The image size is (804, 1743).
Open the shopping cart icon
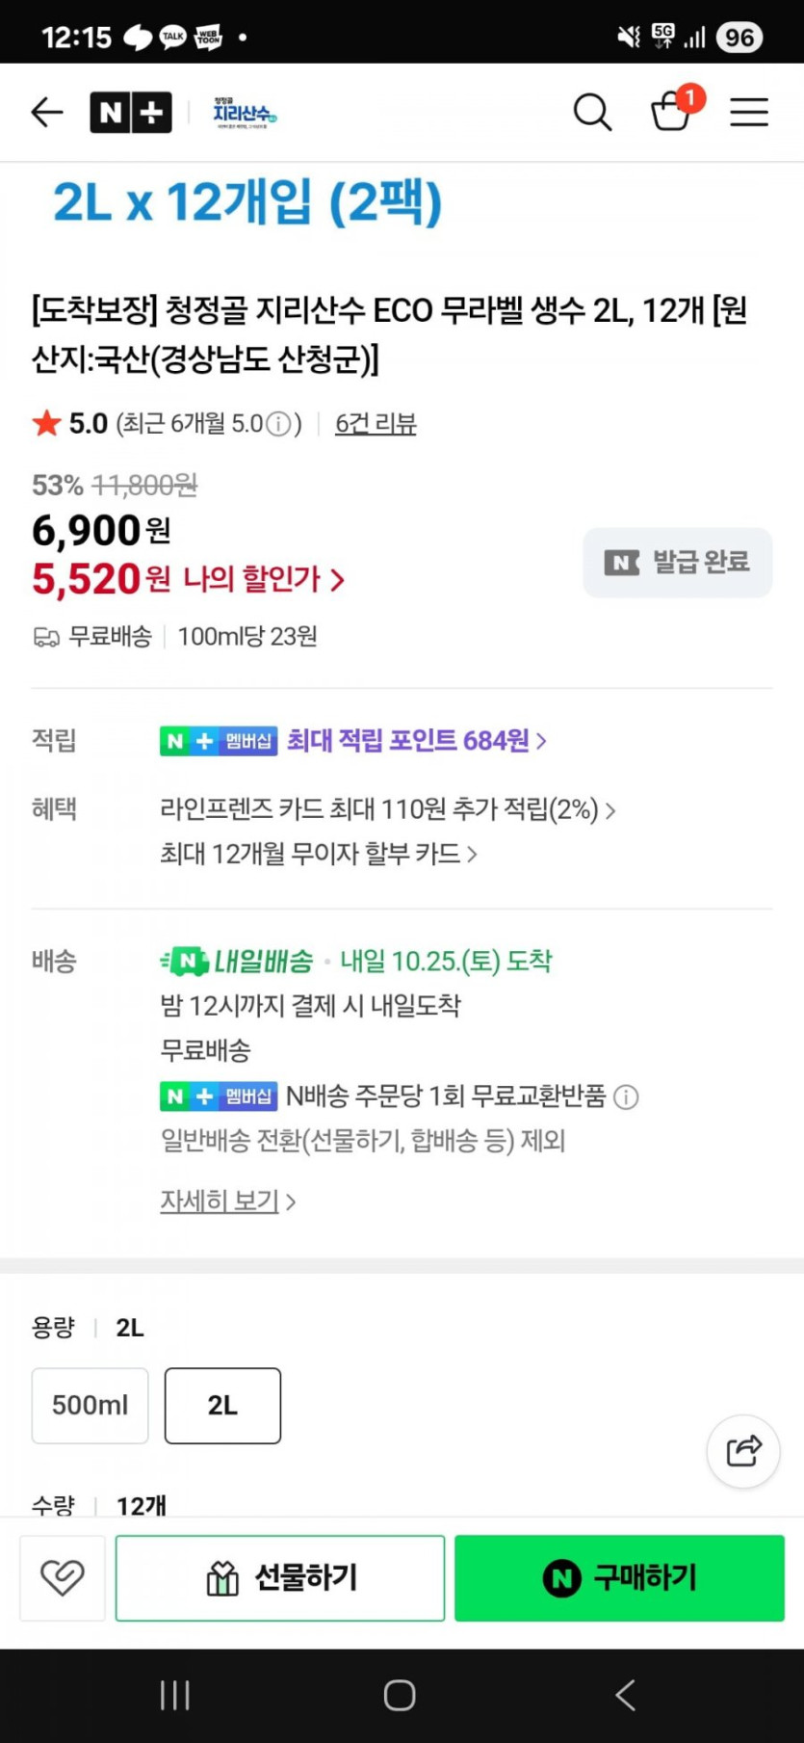pyautogui.click(x=671, y=112)
